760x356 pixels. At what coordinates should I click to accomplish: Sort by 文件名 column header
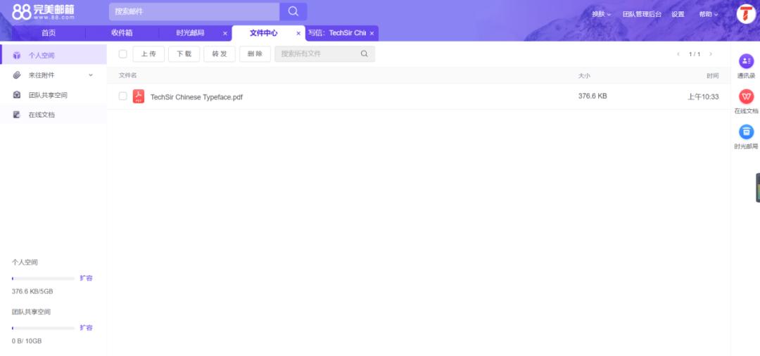coord(128,75)
